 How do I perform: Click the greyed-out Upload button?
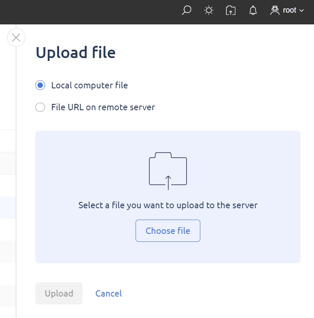[59, 293]
